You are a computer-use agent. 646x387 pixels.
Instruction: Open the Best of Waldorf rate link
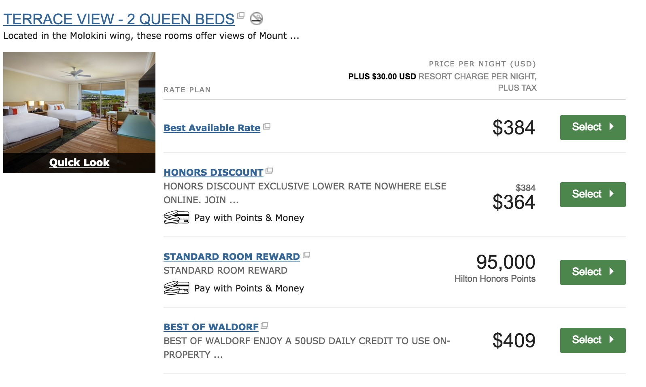point(211,327)
